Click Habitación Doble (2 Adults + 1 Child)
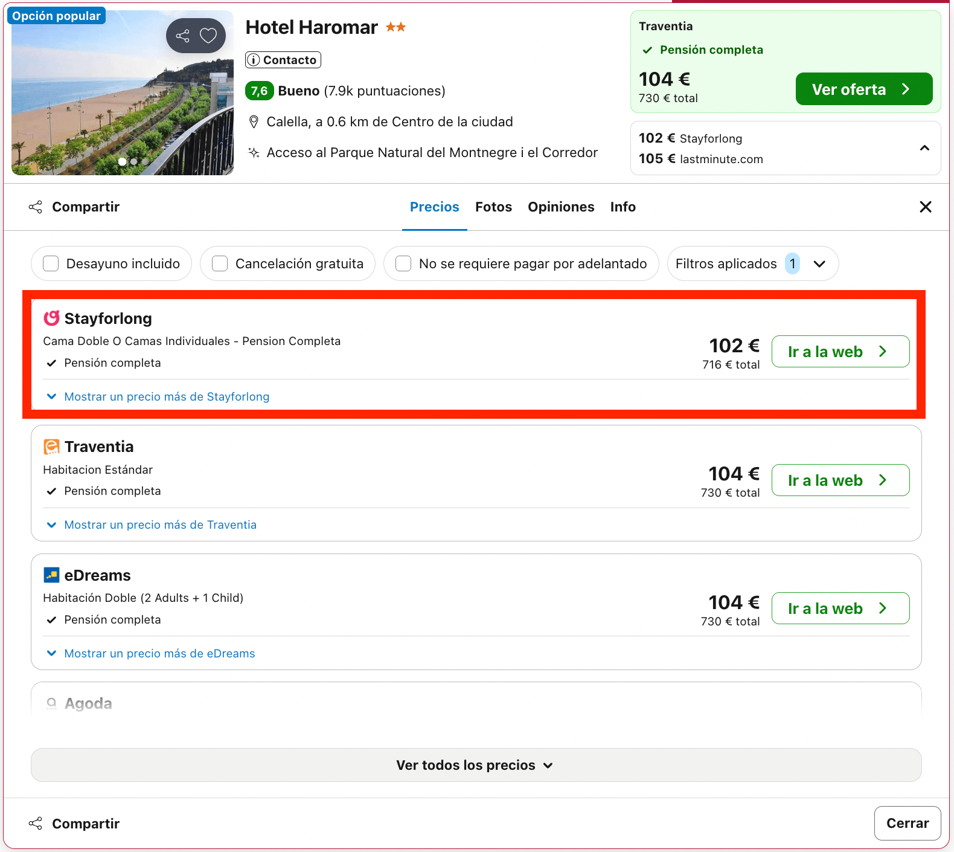Image resolution: width=954 pixels, height=852 pixels. [x=143, y=598]
